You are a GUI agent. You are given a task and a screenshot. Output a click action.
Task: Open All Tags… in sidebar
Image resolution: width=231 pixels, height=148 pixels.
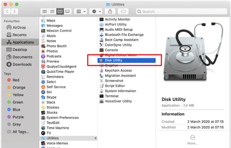pos(21,132)
